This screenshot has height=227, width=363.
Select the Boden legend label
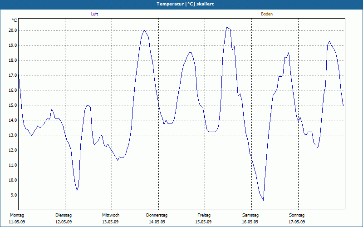pyautogui.click(x=267, y=14)
